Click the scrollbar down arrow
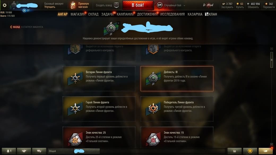 pyautogui.click(x=271, y=144)
